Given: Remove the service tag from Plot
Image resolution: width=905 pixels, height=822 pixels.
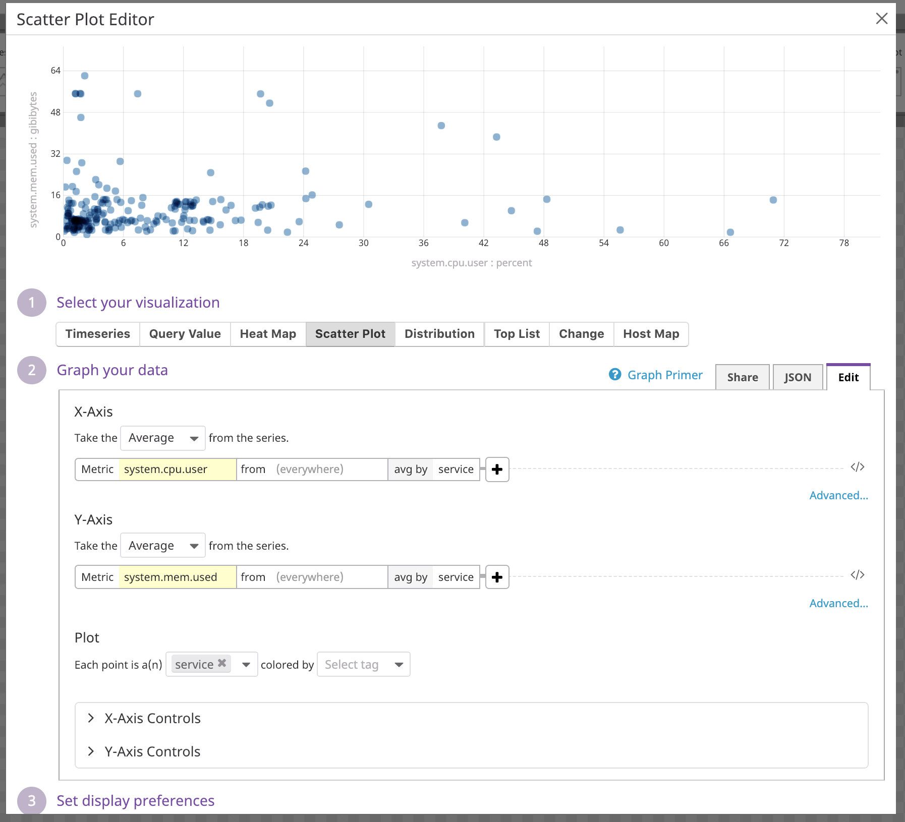Looking at the screenshot, I should pos(221,664).
